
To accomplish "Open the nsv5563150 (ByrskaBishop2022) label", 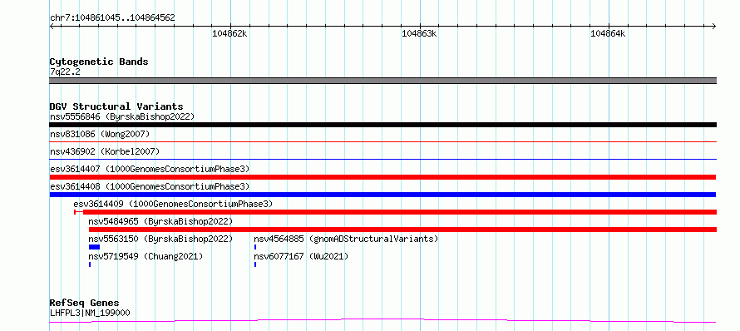I will [x=160, y=239].
